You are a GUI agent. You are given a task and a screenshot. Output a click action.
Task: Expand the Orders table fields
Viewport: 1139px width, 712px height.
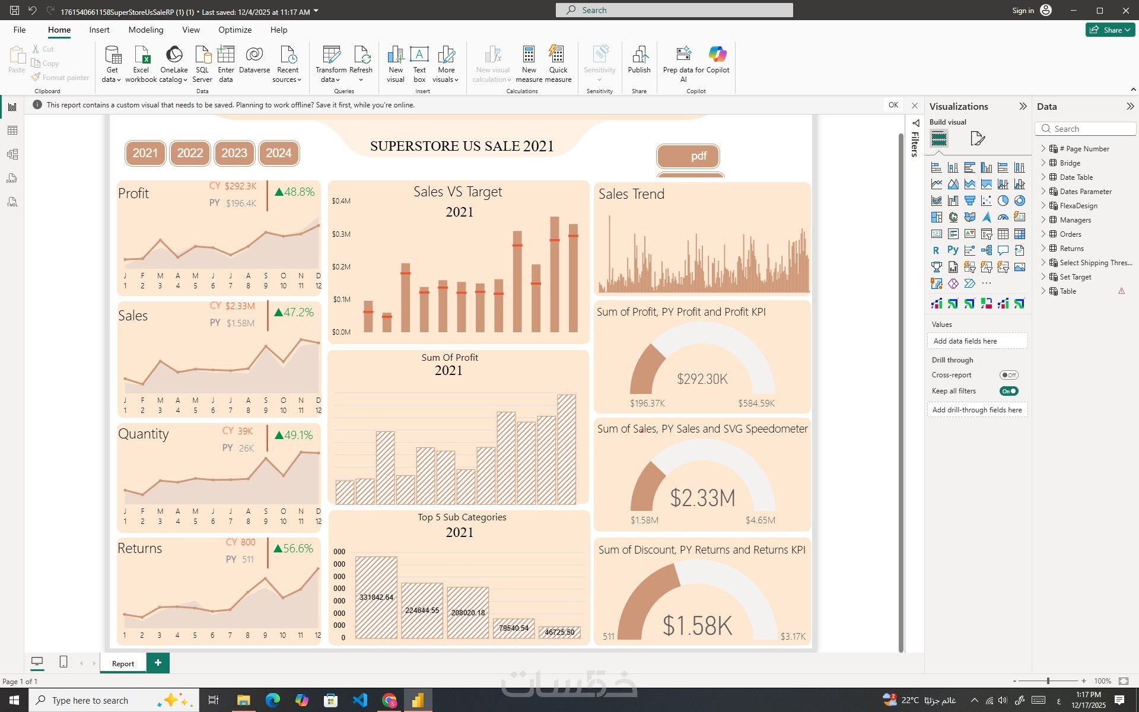(x=1043, y=234)
